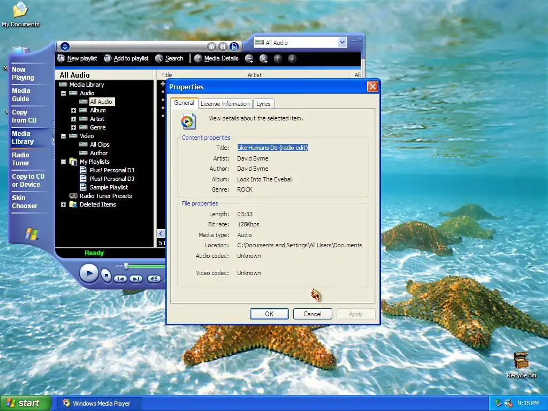Switch to Now Playing in the taskbar
The height and width of the screenshot is (411, 548).
[x=23, y=73]
